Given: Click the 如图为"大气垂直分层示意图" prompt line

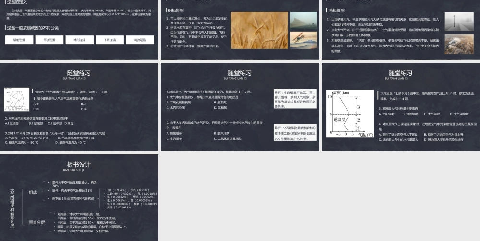Looking at the screenshot, I should 72,92.
